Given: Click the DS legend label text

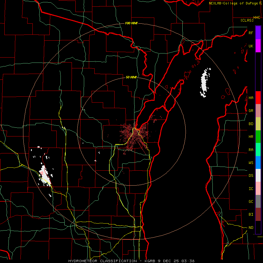Looking at the screenshot, I should pyautogui.click(x=251, y=176).
